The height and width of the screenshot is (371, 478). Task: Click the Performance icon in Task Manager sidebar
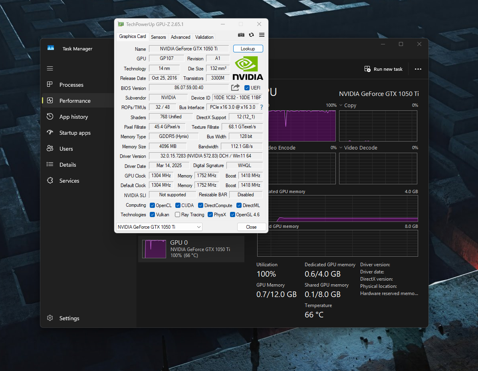[50, 100]
